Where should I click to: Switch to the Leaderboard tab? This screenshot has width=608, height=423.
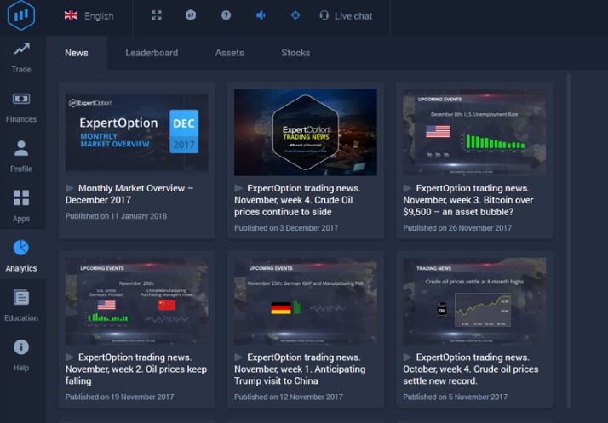(x=152, y=53)
